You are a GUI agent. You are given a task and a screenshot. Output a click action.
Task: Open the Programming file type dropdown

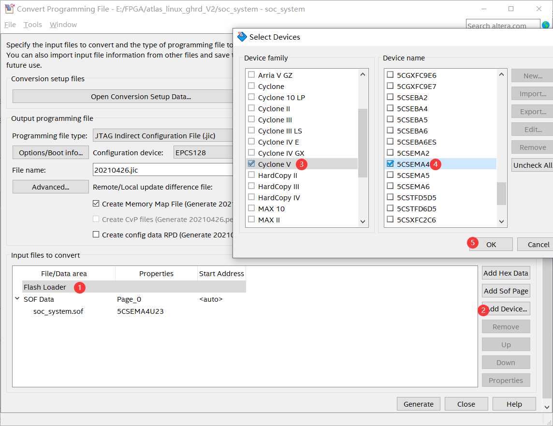162,135
